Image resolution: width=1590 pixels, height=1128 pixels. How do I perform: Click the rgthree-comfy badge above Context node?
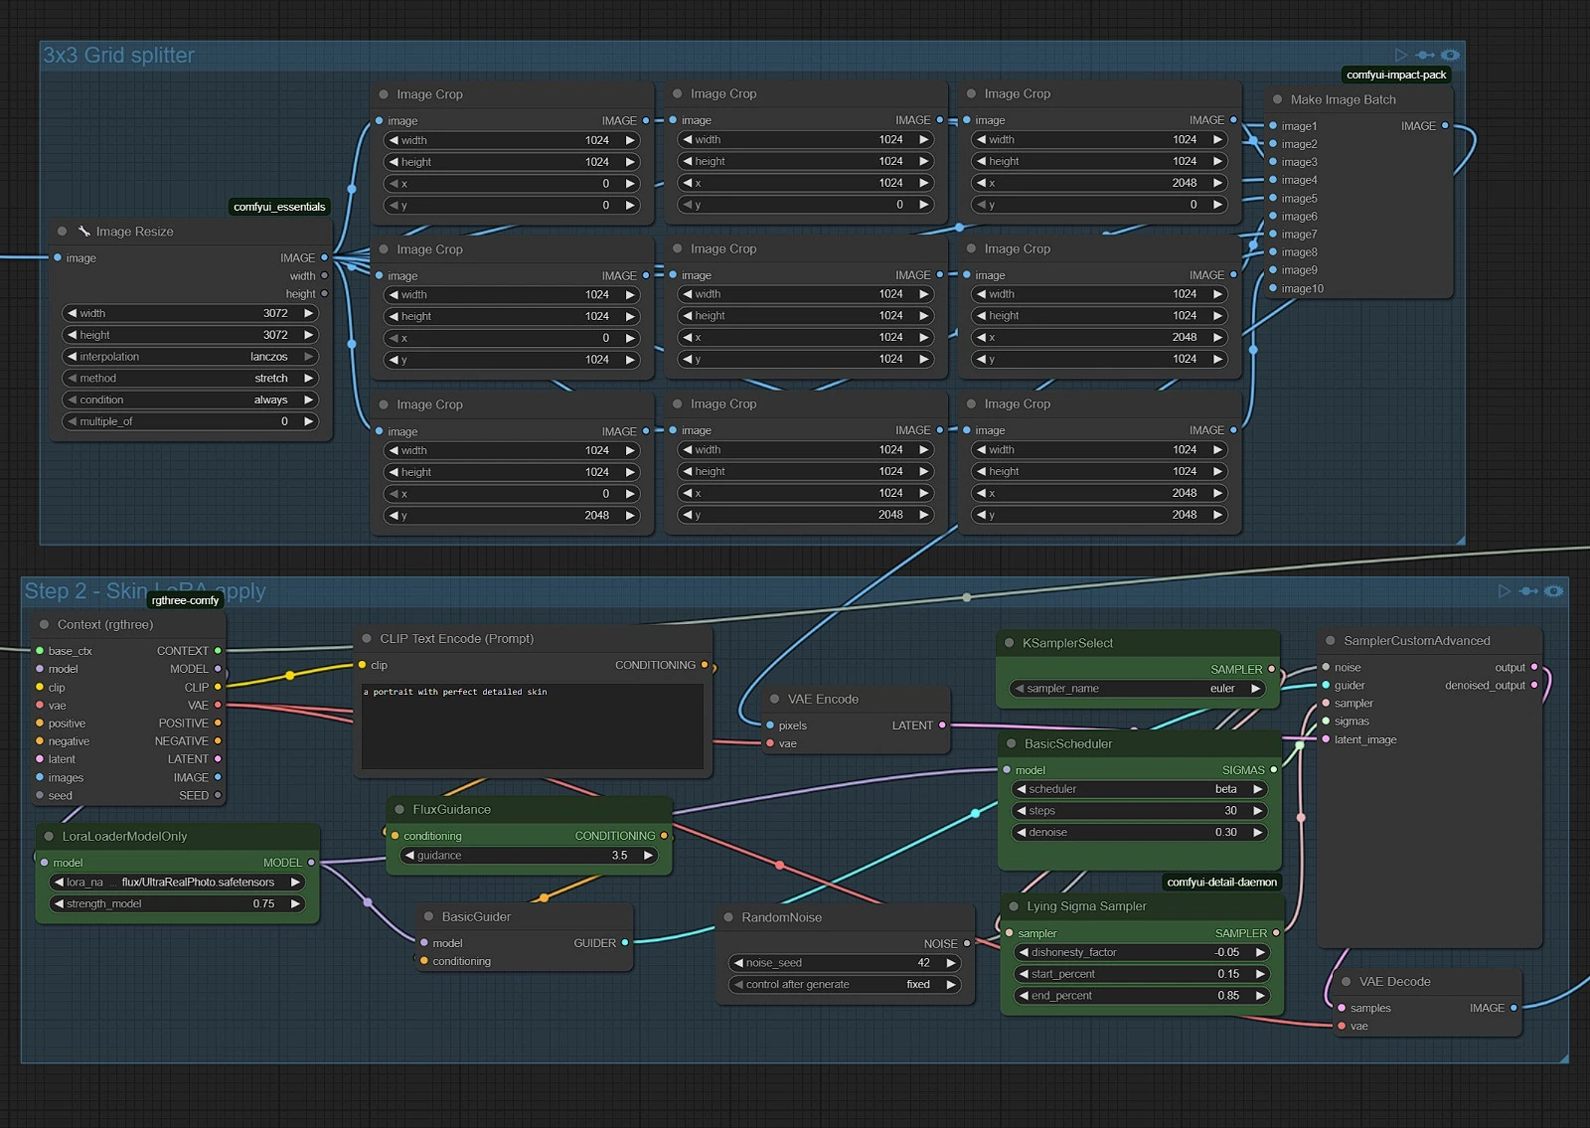(185, 600)
